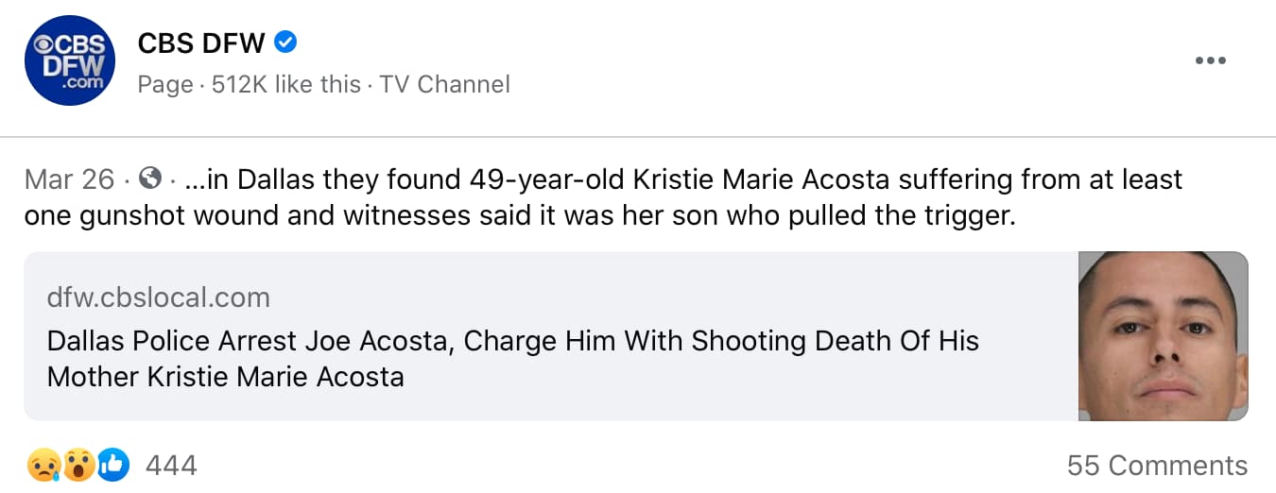This screenshot has height=493, width=1276.
Task: Click the sad face reaction emoji
Action: (x=43, y=465)
